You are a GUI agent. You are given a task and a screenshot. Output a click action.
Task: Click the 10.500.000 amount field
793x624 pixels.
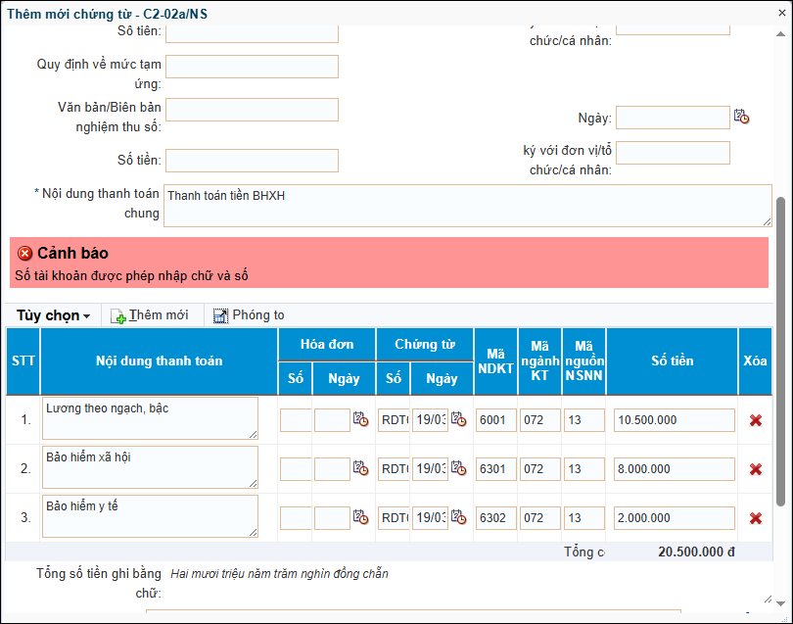[x=674, y=420]
